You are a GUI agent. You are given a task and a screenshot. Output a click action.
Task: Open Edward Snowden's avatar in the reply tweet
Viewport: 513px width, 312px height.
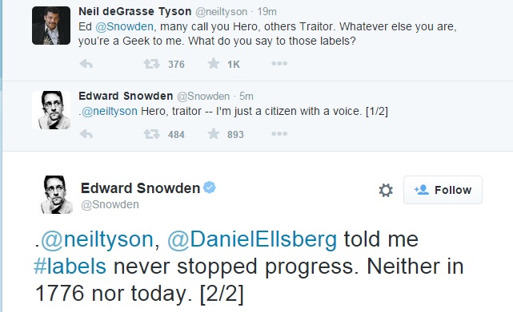pos(51,110)
